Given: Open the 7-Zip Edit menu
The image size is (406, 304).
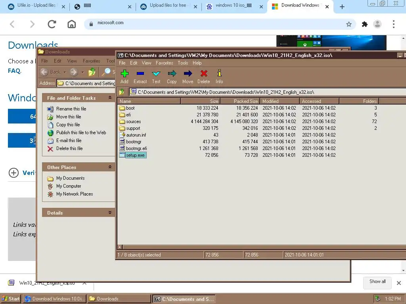Looking at the screenshot, I should (134, 63).
